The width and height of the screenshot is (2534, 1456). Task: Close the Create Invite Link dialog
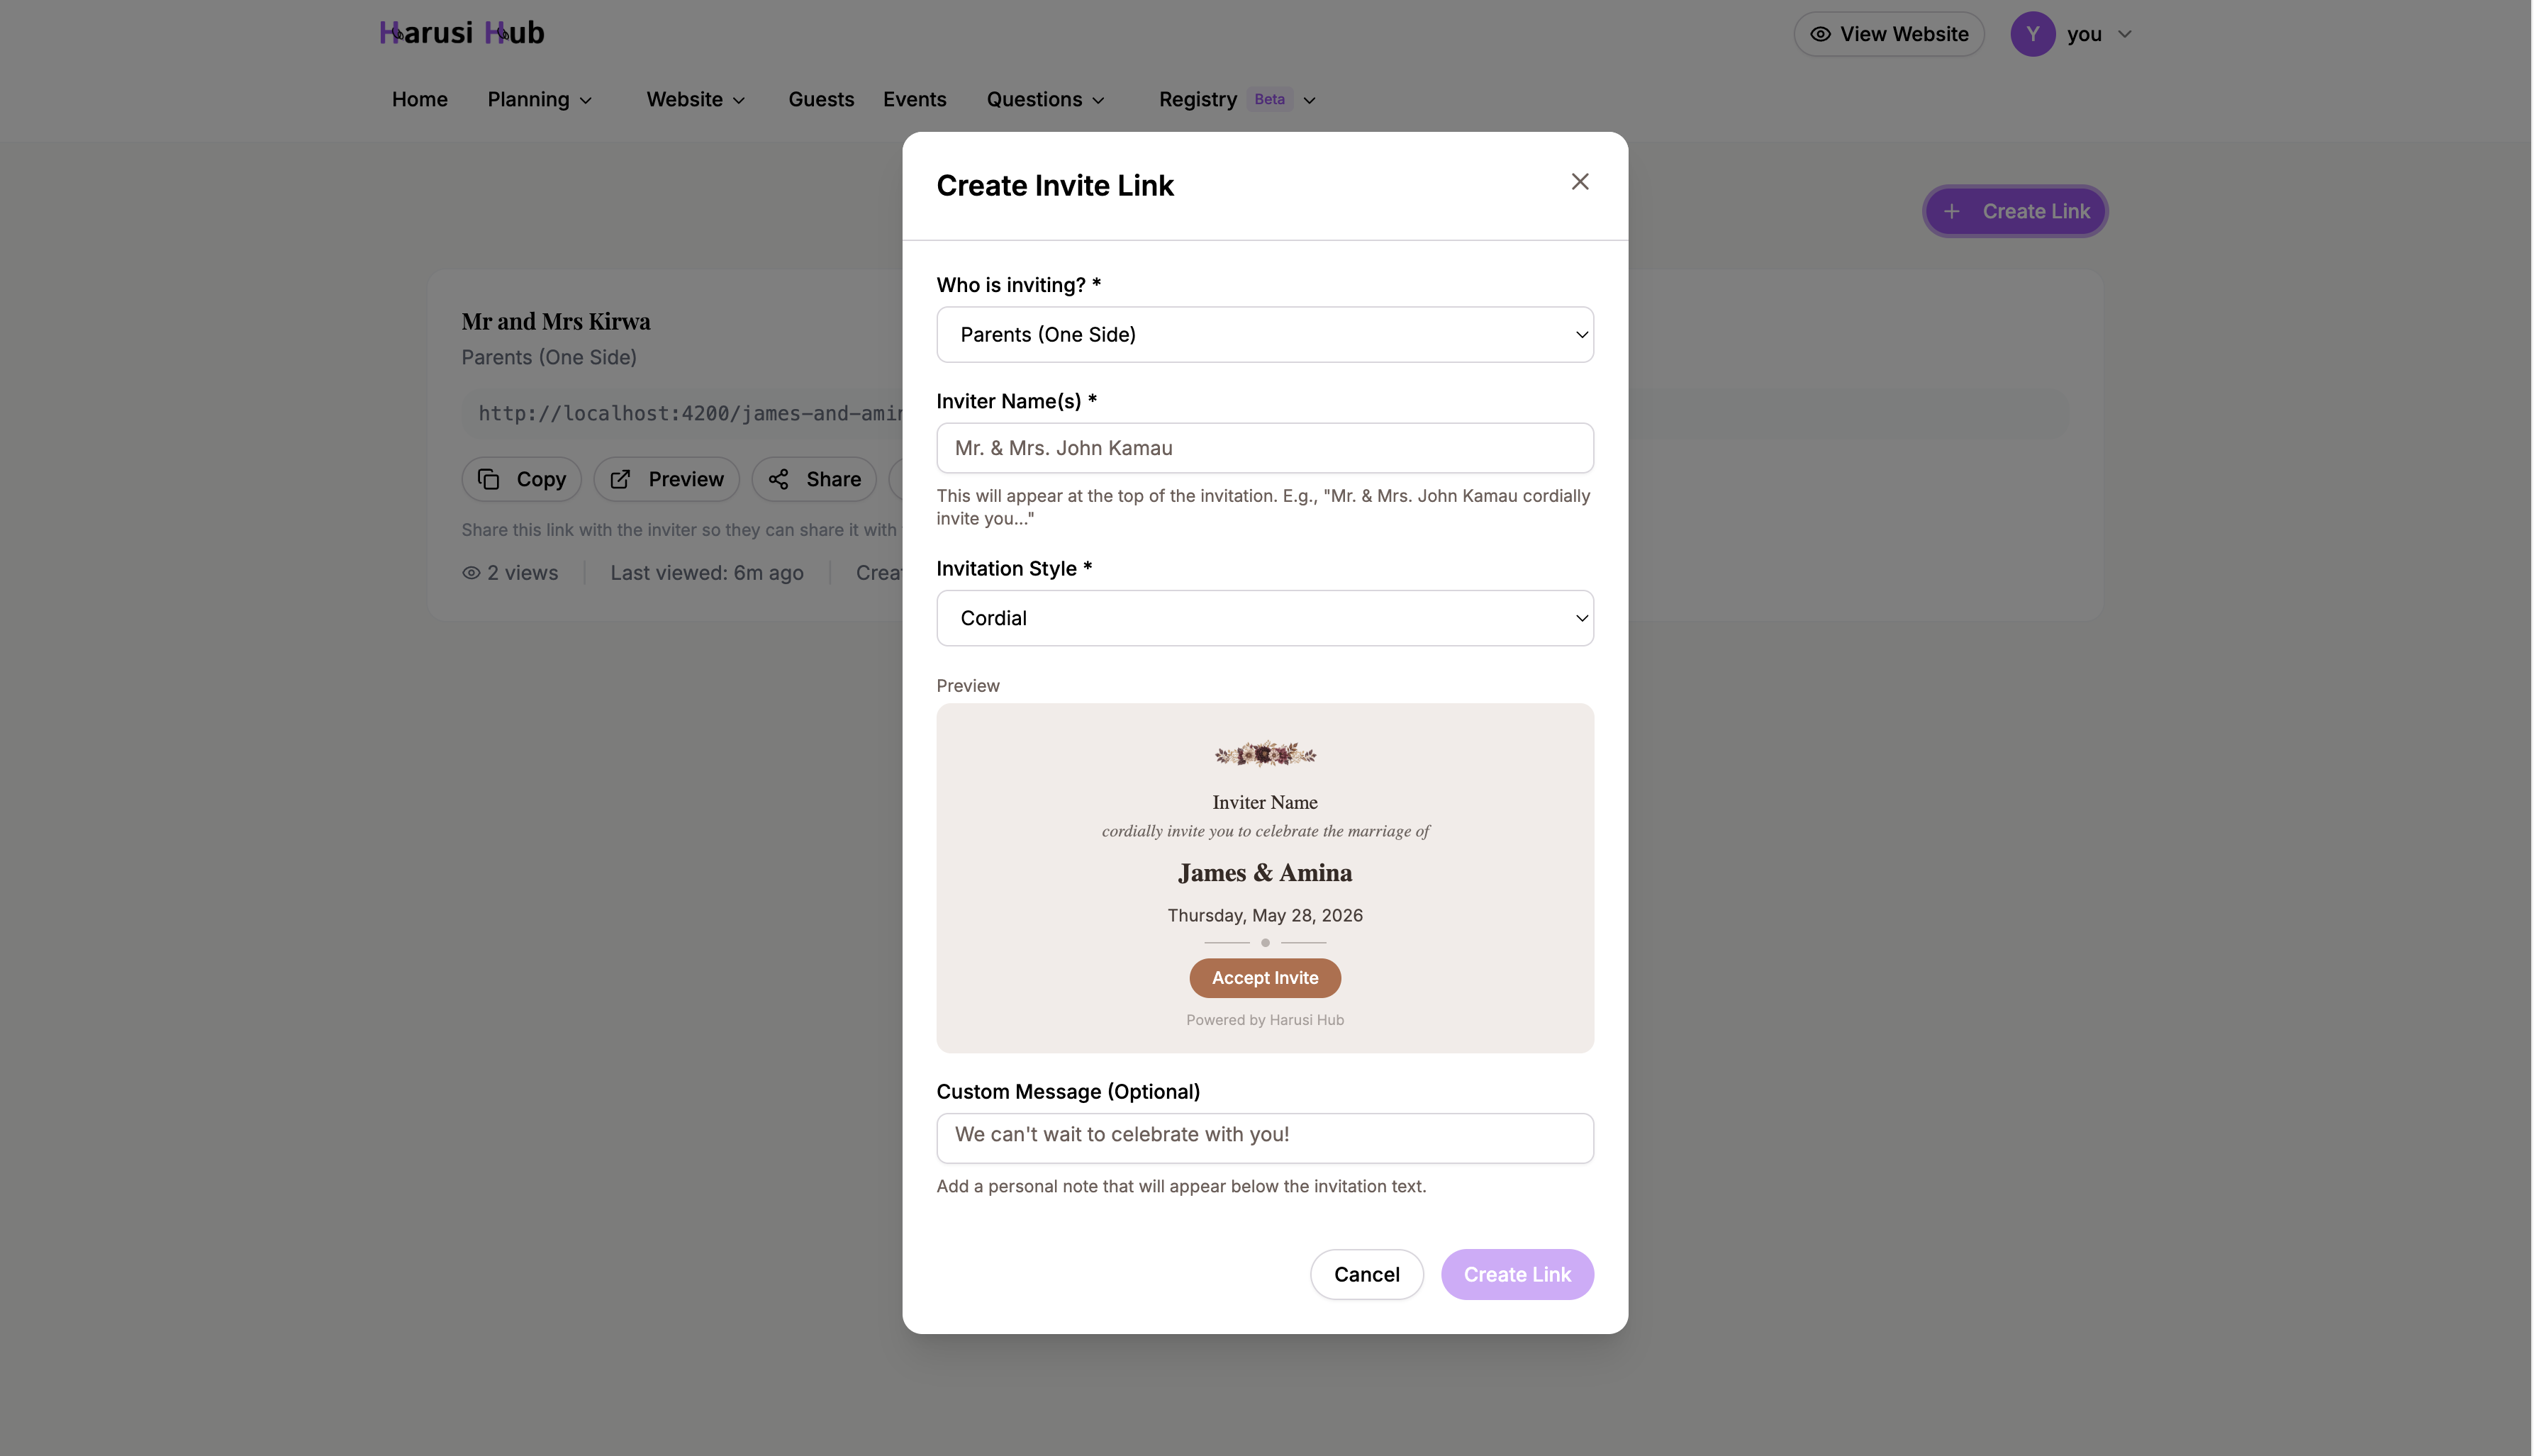(x=1579, y=182)
